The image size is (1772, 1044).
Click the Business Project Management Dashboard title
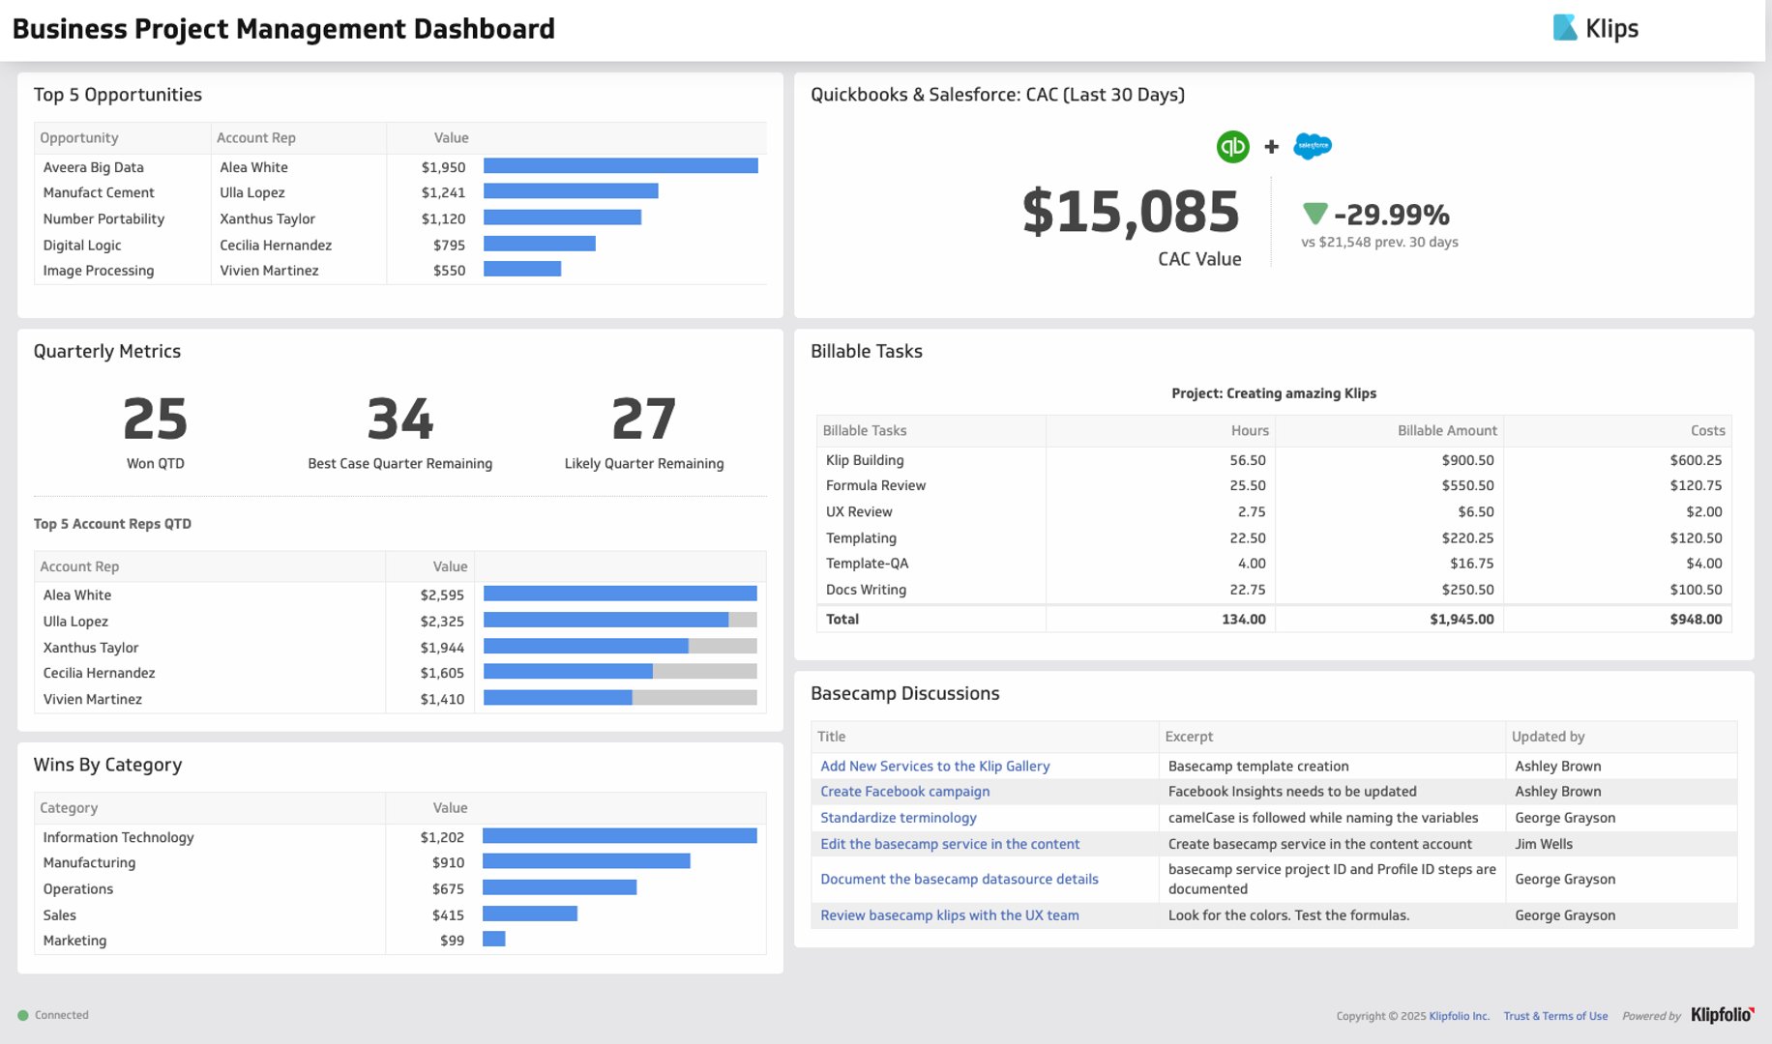point(283,29)
